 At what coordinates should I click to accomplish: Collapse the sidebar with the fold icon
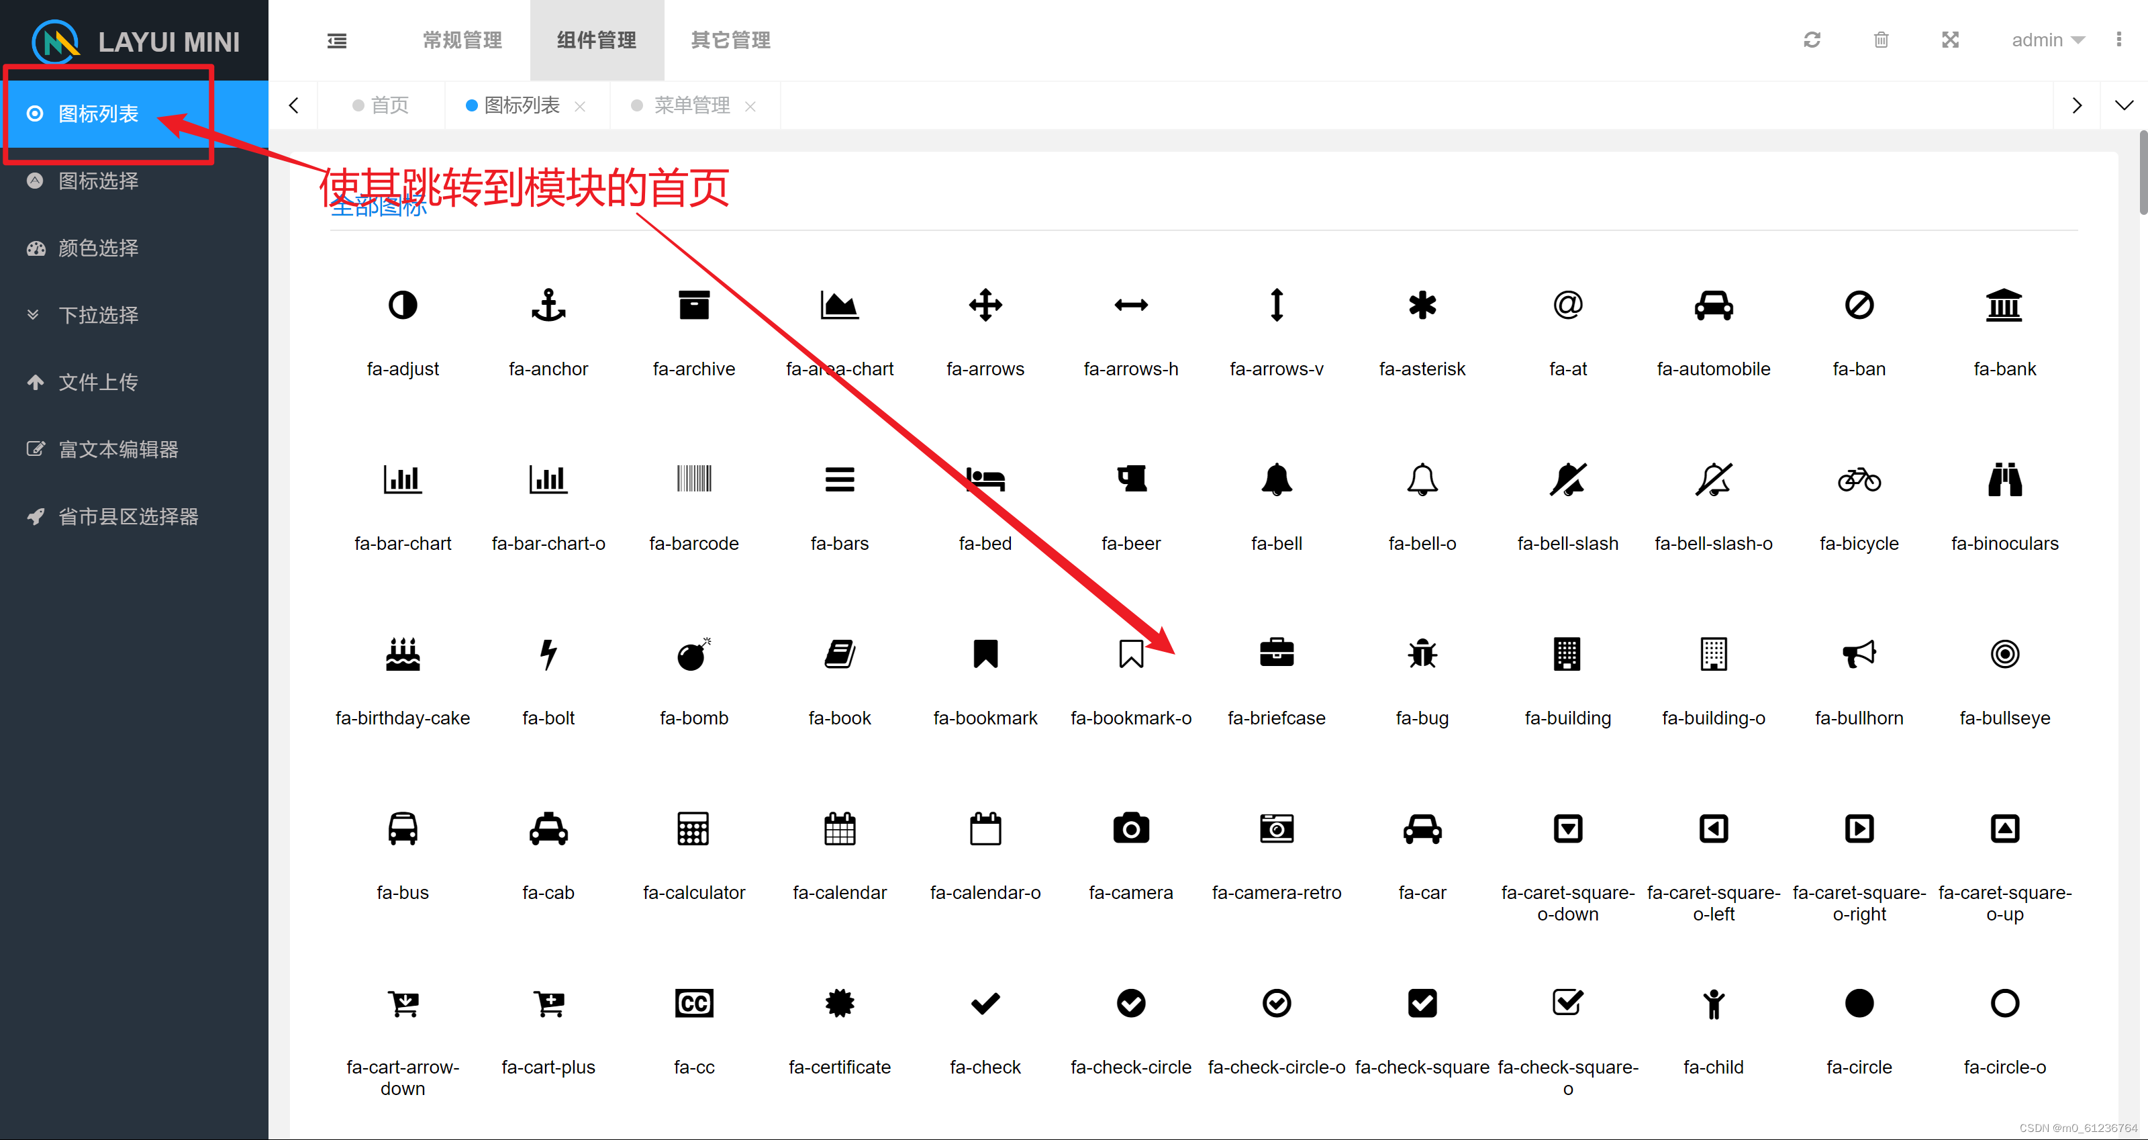[x=337, y=40]
